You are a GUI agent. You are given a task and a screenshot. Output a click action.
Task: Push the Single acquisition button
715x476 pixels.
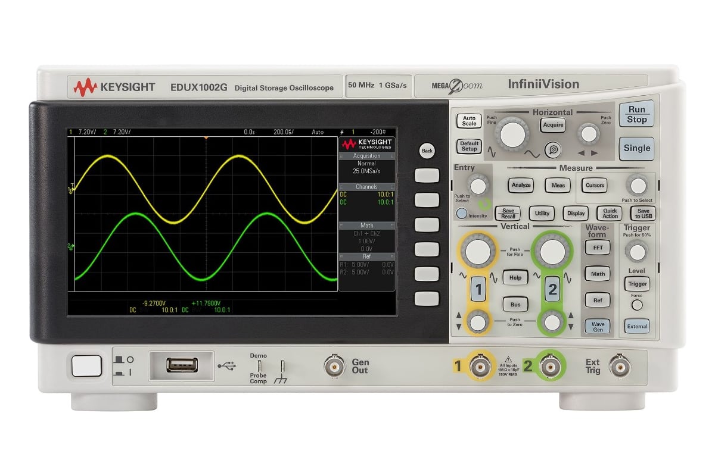coord(636,148)
